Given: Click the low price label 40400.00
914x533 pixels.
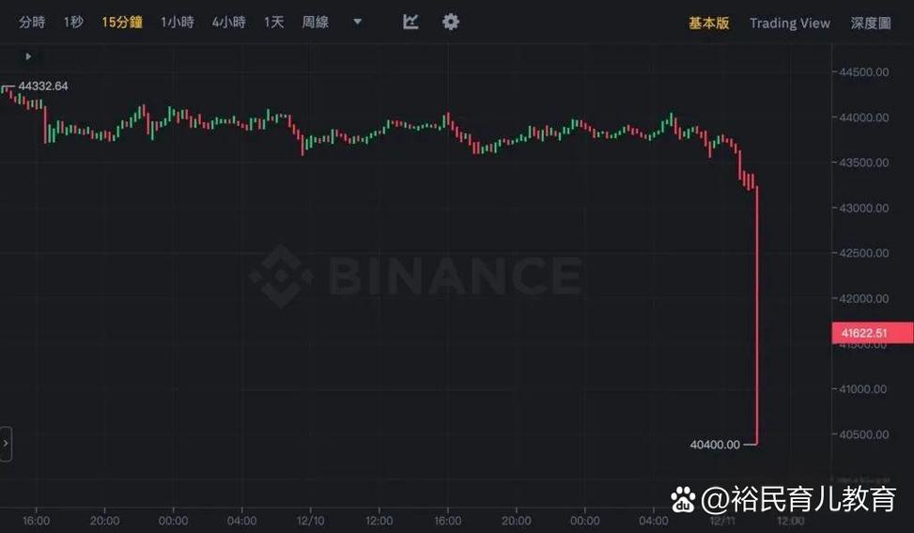Looking at the screenshot, I should 715,445.
